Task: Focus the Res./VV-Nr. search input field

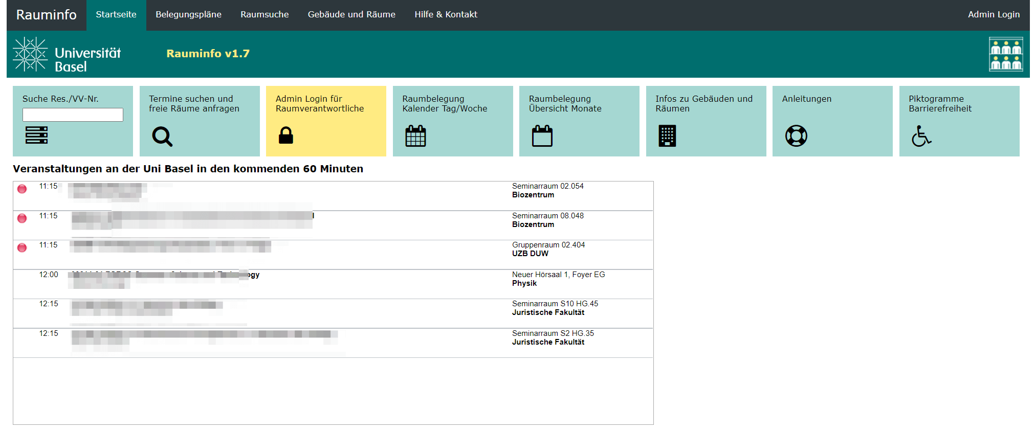Action: pos(73,115)
